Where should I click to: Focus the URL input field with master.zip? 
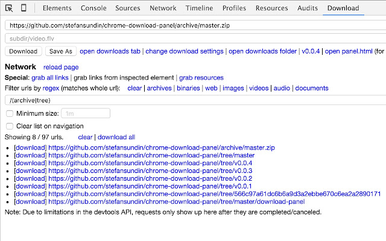pyautogui.click(x=195, y=25)
